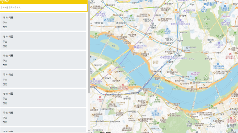Select the first place card in the list
The height and width of the screenshot is (133, 238).
(x=43, y=22)
